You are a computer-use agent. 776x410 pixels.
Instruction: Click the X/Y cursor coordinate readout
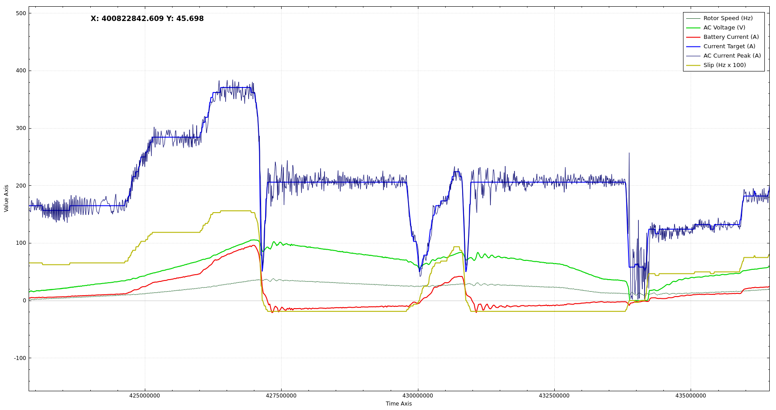pos(147,19)
